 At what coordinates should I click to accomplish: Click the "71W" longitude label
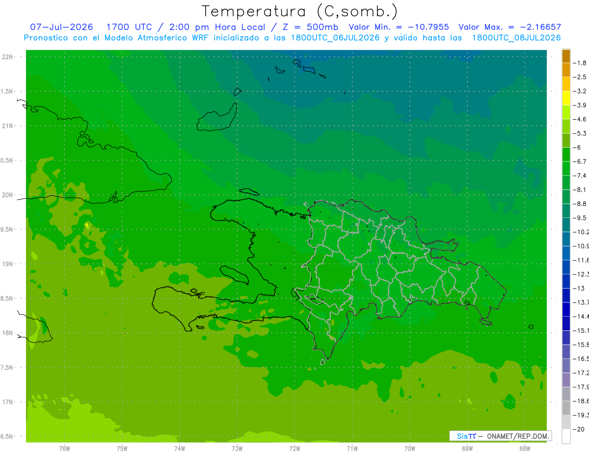(x=352, y=448)
